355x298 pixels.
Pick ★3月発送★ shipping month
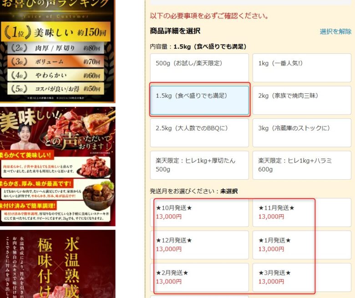(302, 278)
